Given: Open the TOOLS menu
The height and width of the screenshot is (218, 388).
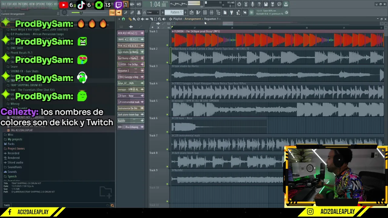Looking at the screenshot, I should click(x=49, y=4).
